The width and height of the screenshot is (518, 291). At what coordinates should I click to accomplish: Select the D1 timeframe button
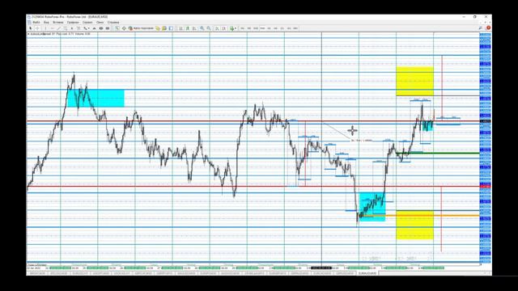[x=282, y=28]
